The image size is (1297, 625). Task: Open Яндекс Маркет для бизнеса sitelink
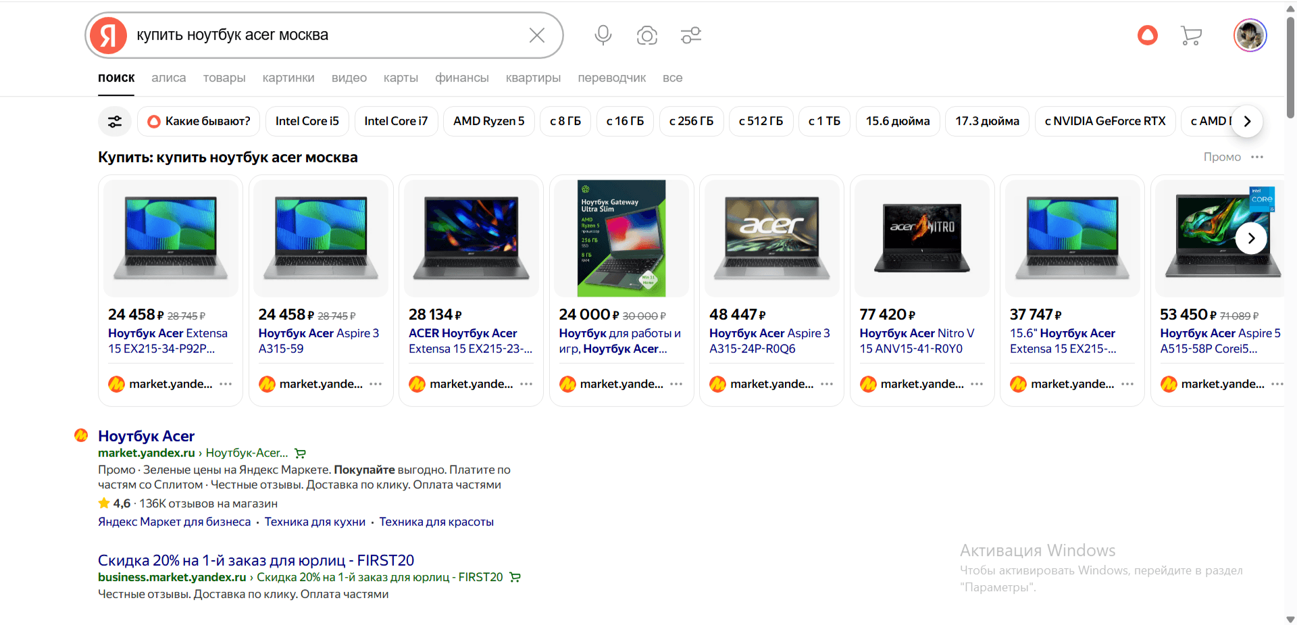174,522
